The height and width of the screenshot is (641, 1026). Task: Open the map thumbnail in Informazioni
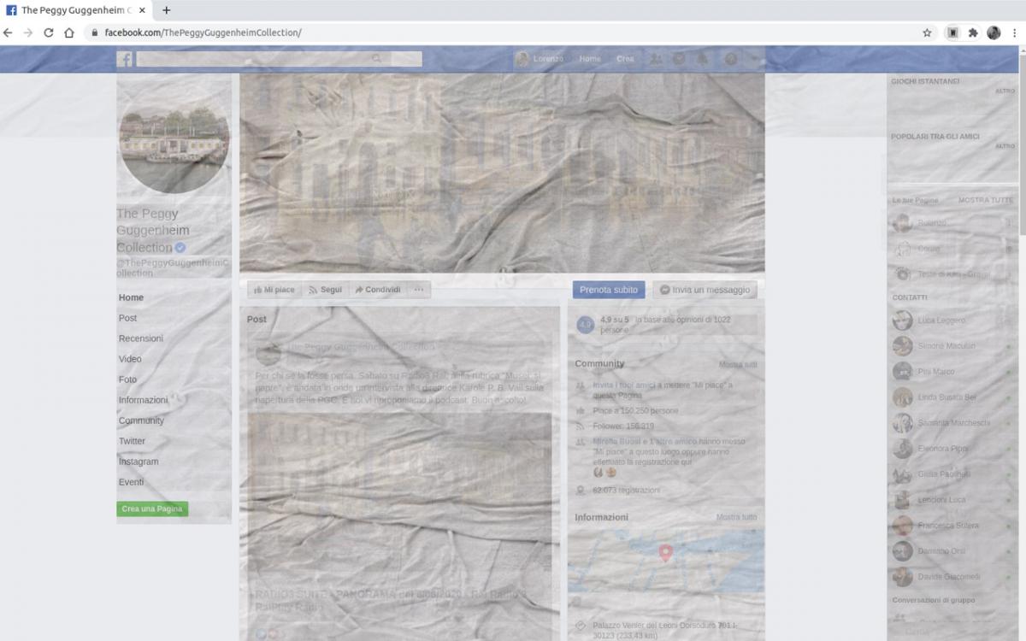pos(666,561)
